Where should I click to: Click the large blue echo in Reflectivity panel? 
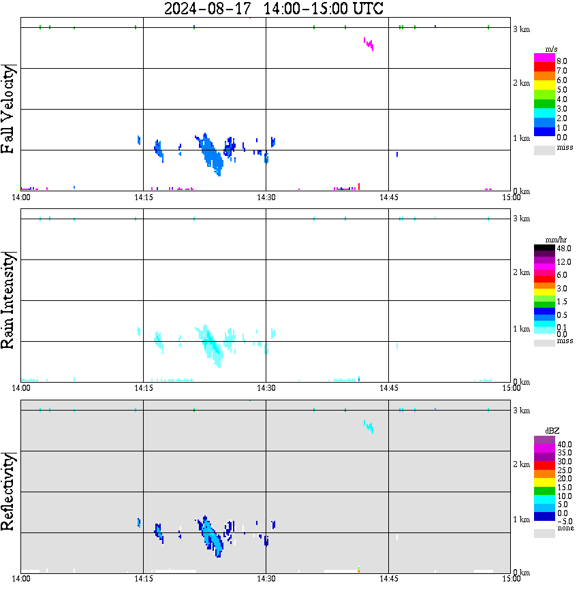click(x=211, y=537)
